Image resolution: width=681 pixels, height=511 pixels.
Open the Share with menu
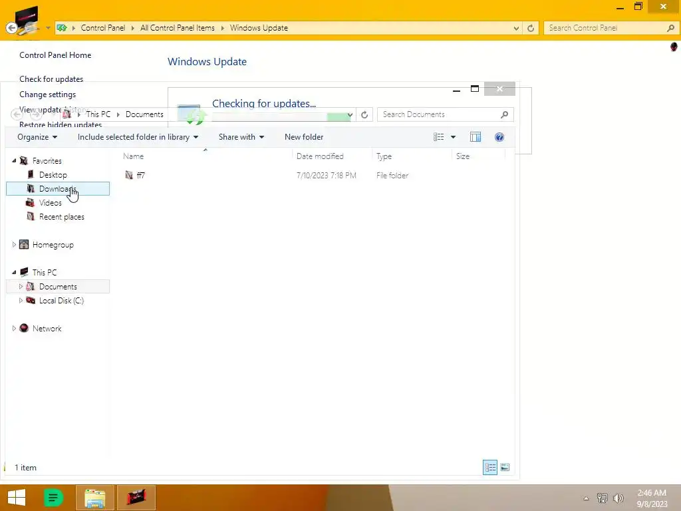[241, 137]
